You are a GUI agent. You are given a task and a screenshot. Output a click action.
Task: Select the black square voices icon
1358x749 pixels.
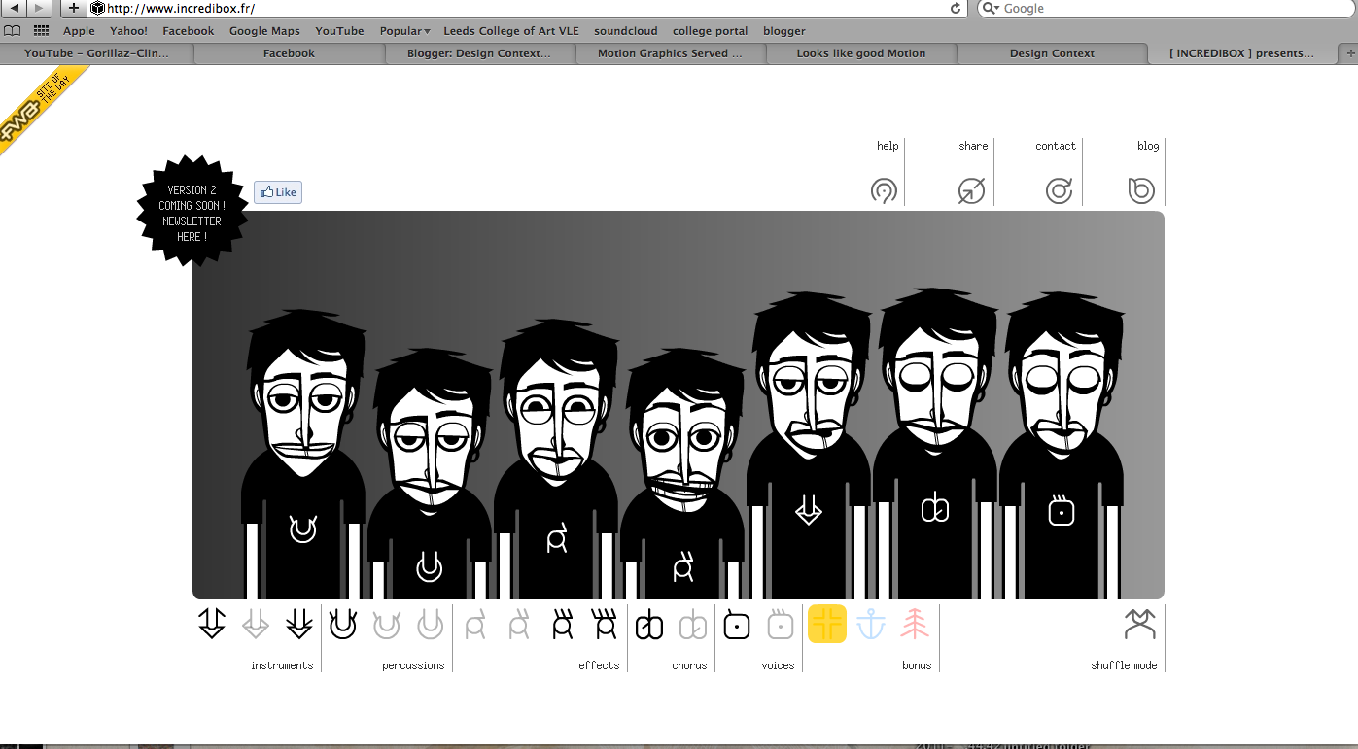737,625
